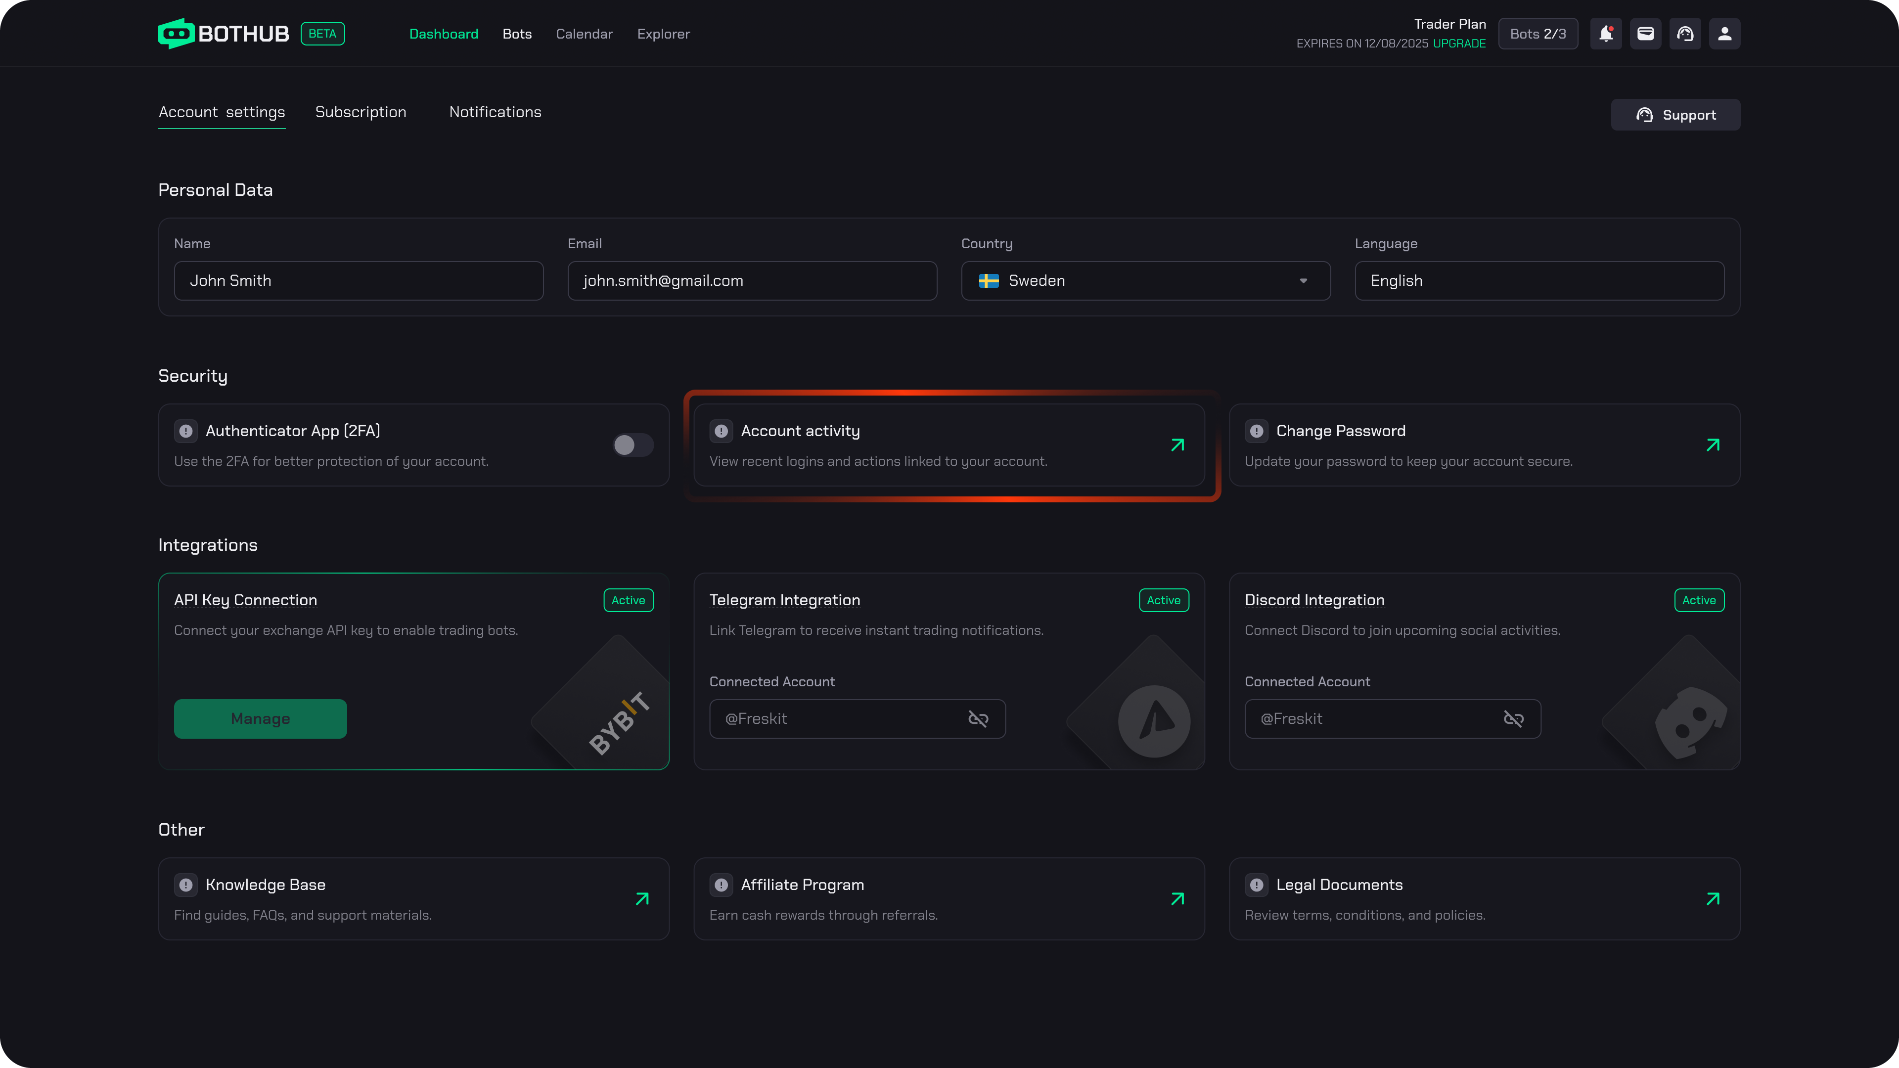Open the notifications bell icon
This screenshot has width=1899, height=1068.
[1606, 34]
